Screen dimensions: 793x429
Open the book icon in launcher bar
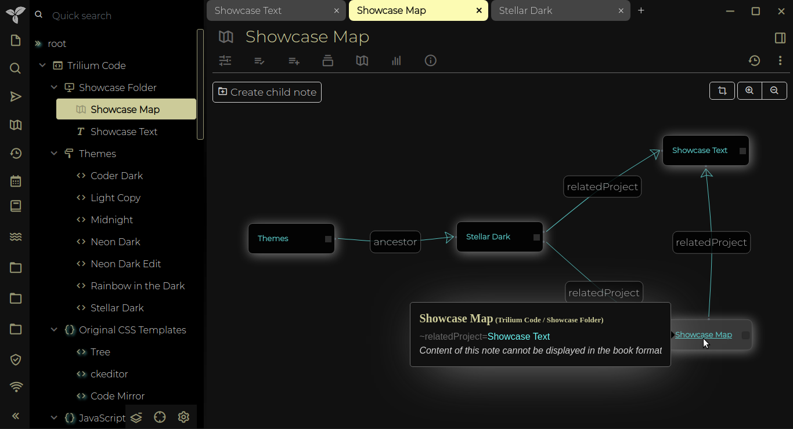16,206
